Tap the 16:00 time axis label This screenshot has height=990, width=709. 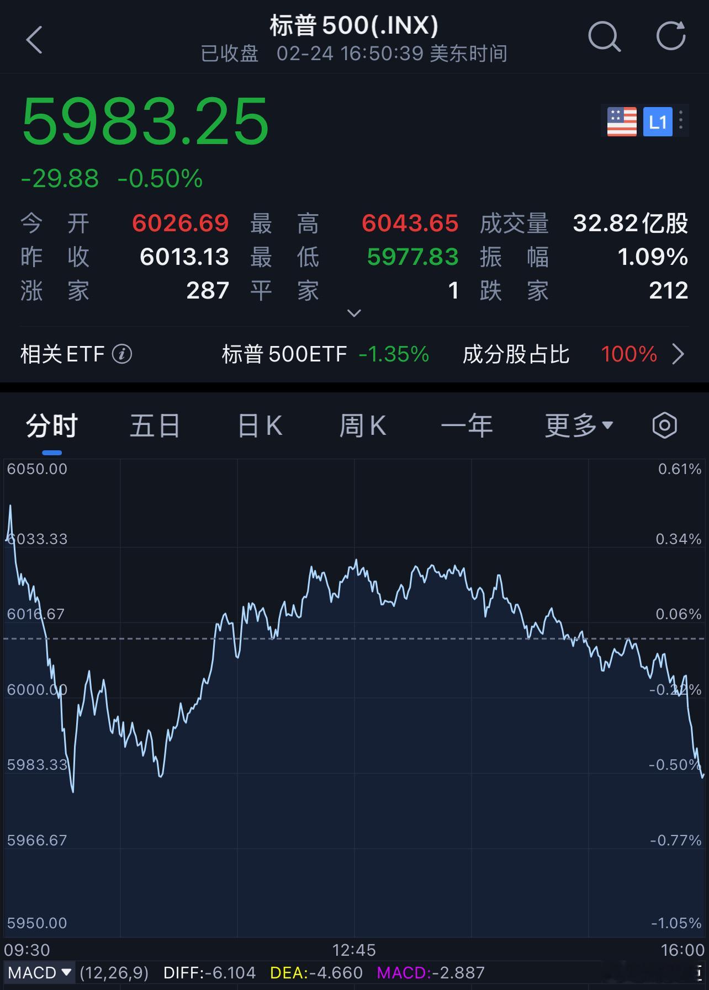(682, 950)
